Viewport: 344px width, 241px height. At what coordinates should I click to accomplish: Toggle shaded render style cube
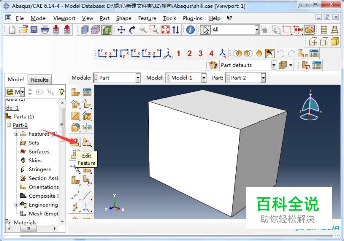pos(335,41)
